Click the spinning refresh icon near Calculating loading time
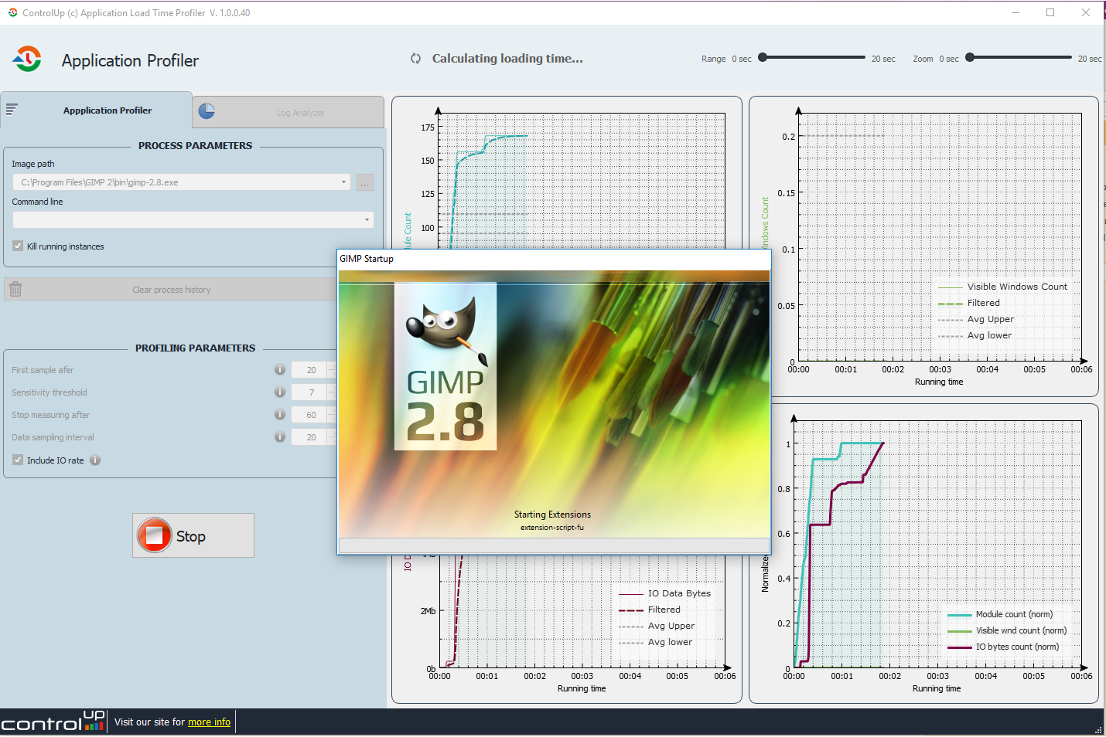1106x737 pixels. tap(416, 59)
